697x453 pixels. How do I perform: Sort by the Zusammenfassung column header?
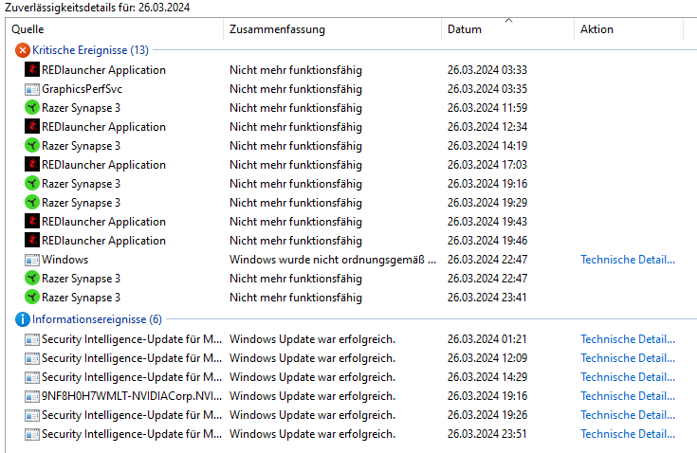click(333, 29)
